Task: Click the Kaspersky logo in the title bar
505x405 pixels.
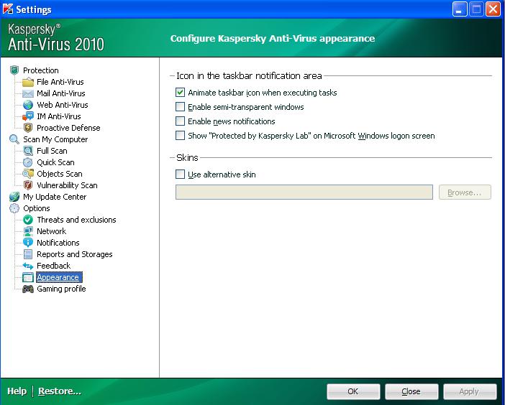Action: click(8, 9)
